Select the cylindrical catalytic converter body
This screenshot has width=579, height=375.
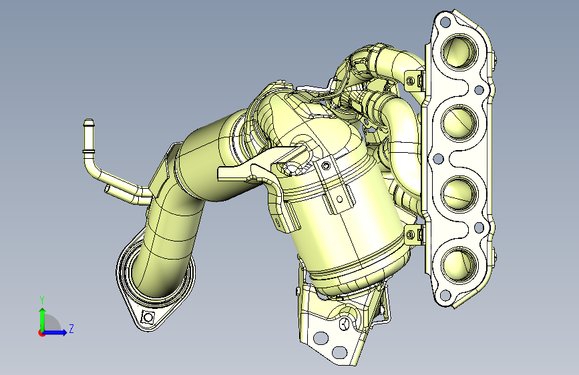(347, 222)
